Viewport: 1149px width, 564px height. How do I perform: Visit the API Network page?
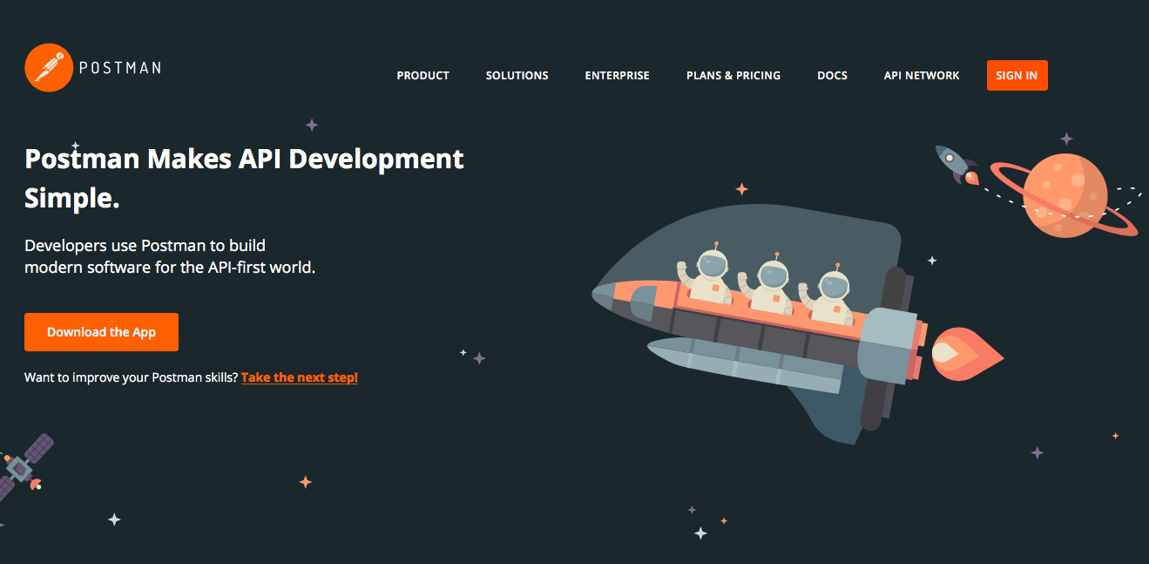(922, 76)
